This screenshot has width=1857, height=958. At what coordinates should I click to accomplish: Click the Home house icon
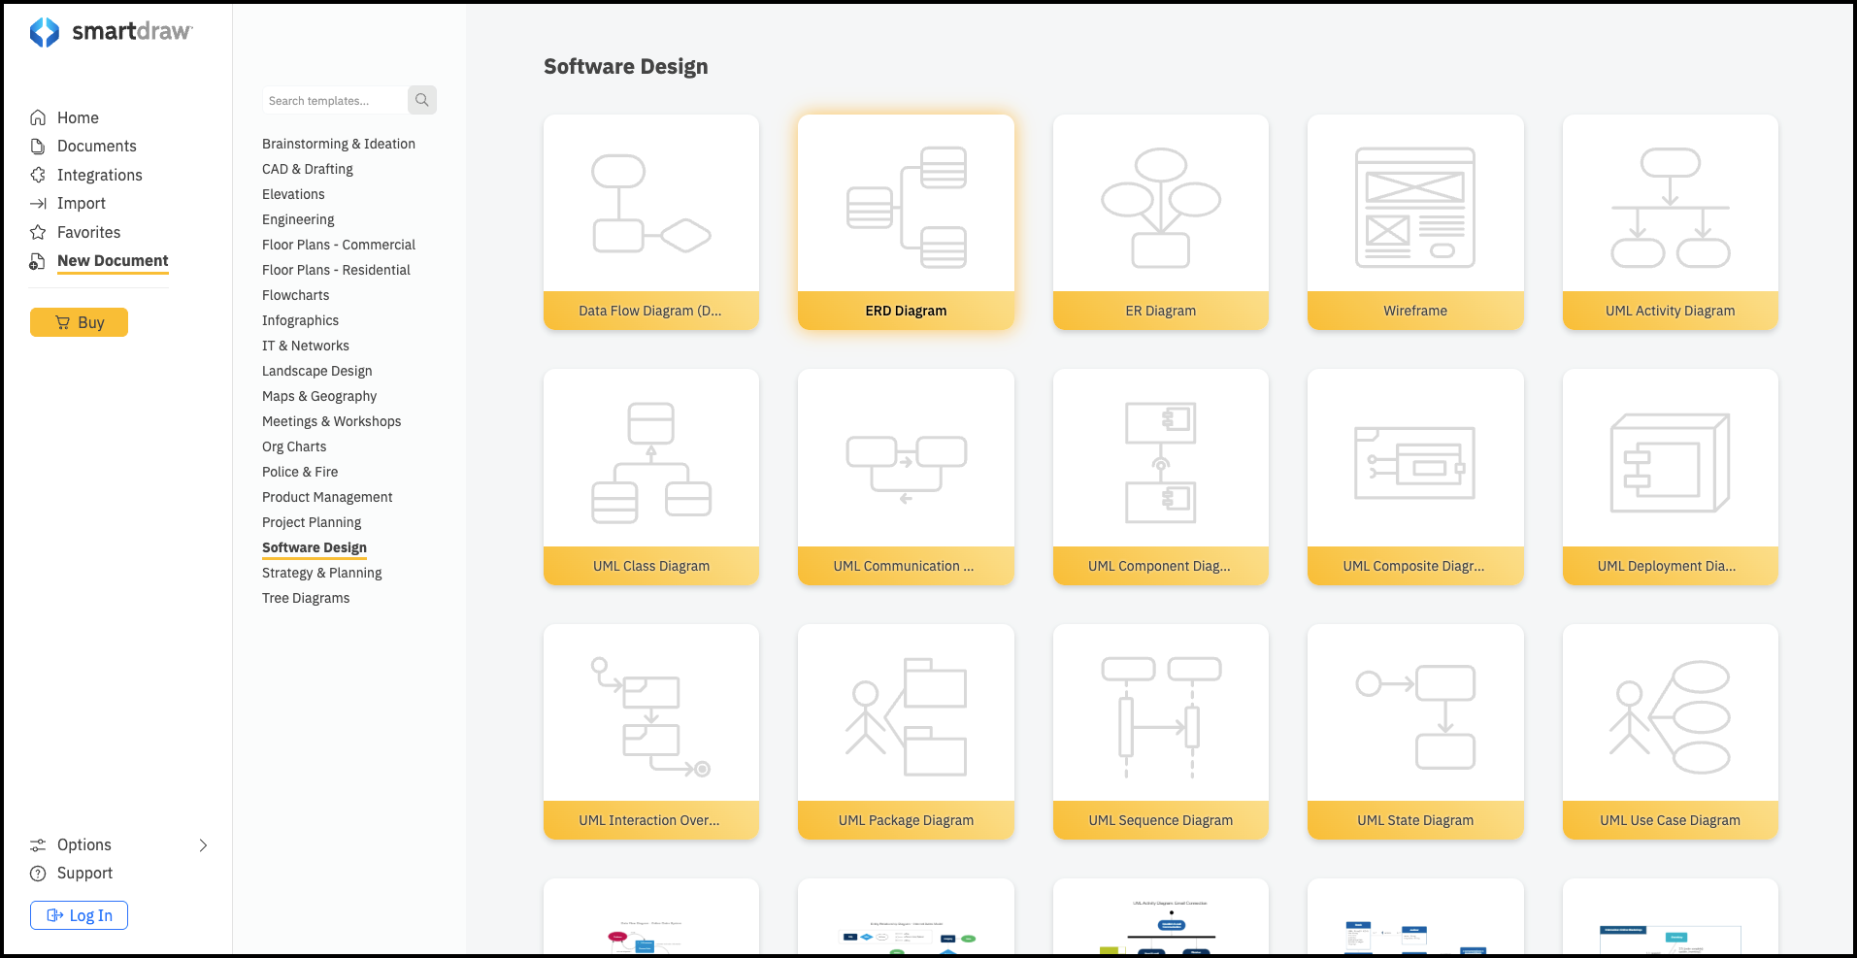[38, 117]
